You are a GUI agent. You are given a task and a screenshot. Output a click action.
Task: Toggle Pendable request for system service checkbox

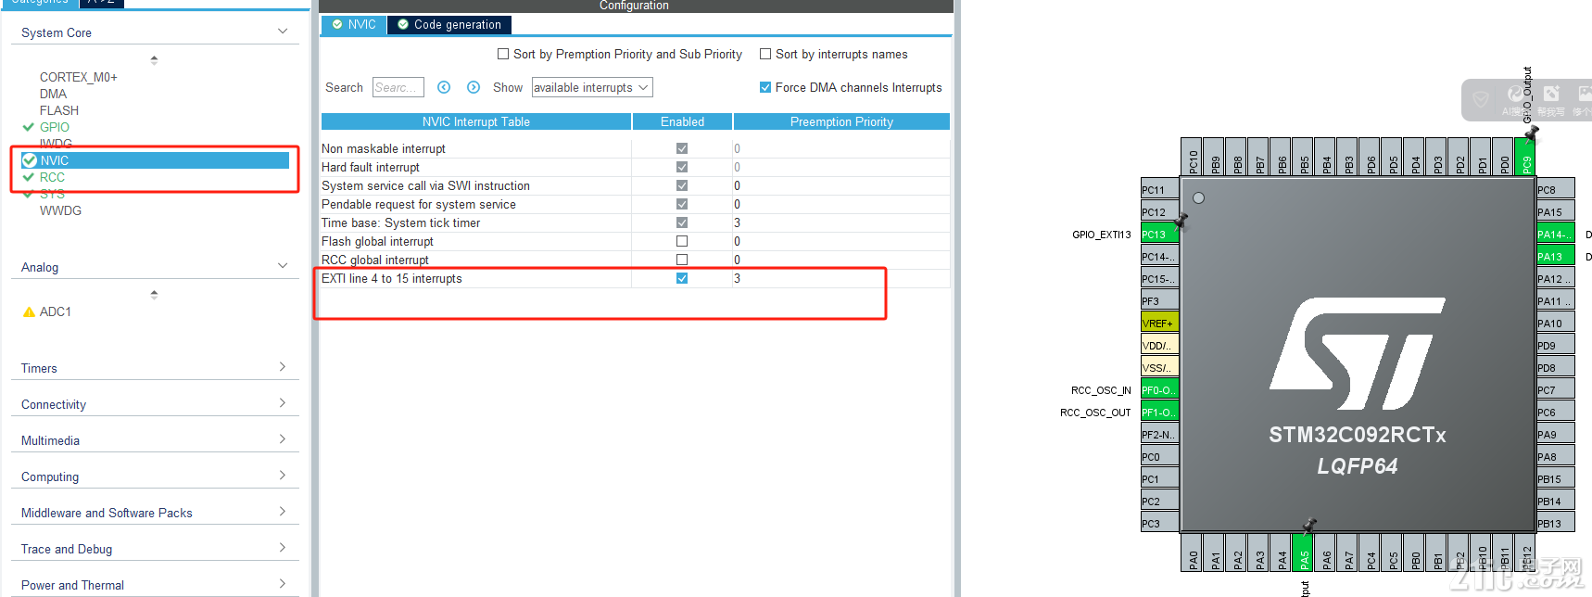coord(682,204)
